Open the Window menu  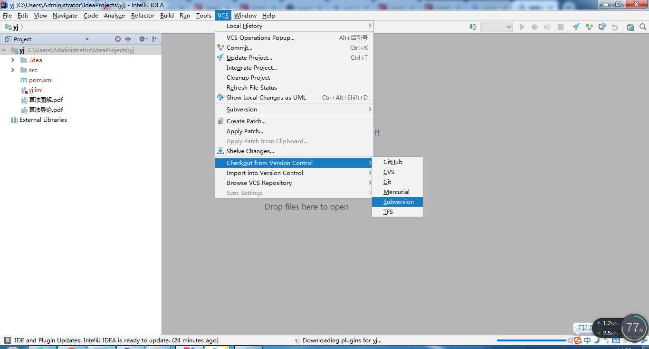(245, 15)
